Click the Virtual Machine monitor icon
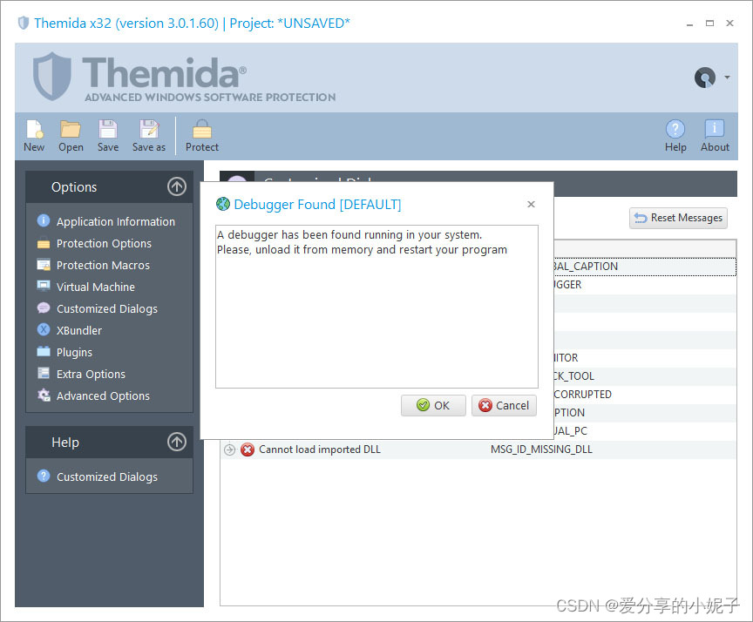 coord(44,286)
